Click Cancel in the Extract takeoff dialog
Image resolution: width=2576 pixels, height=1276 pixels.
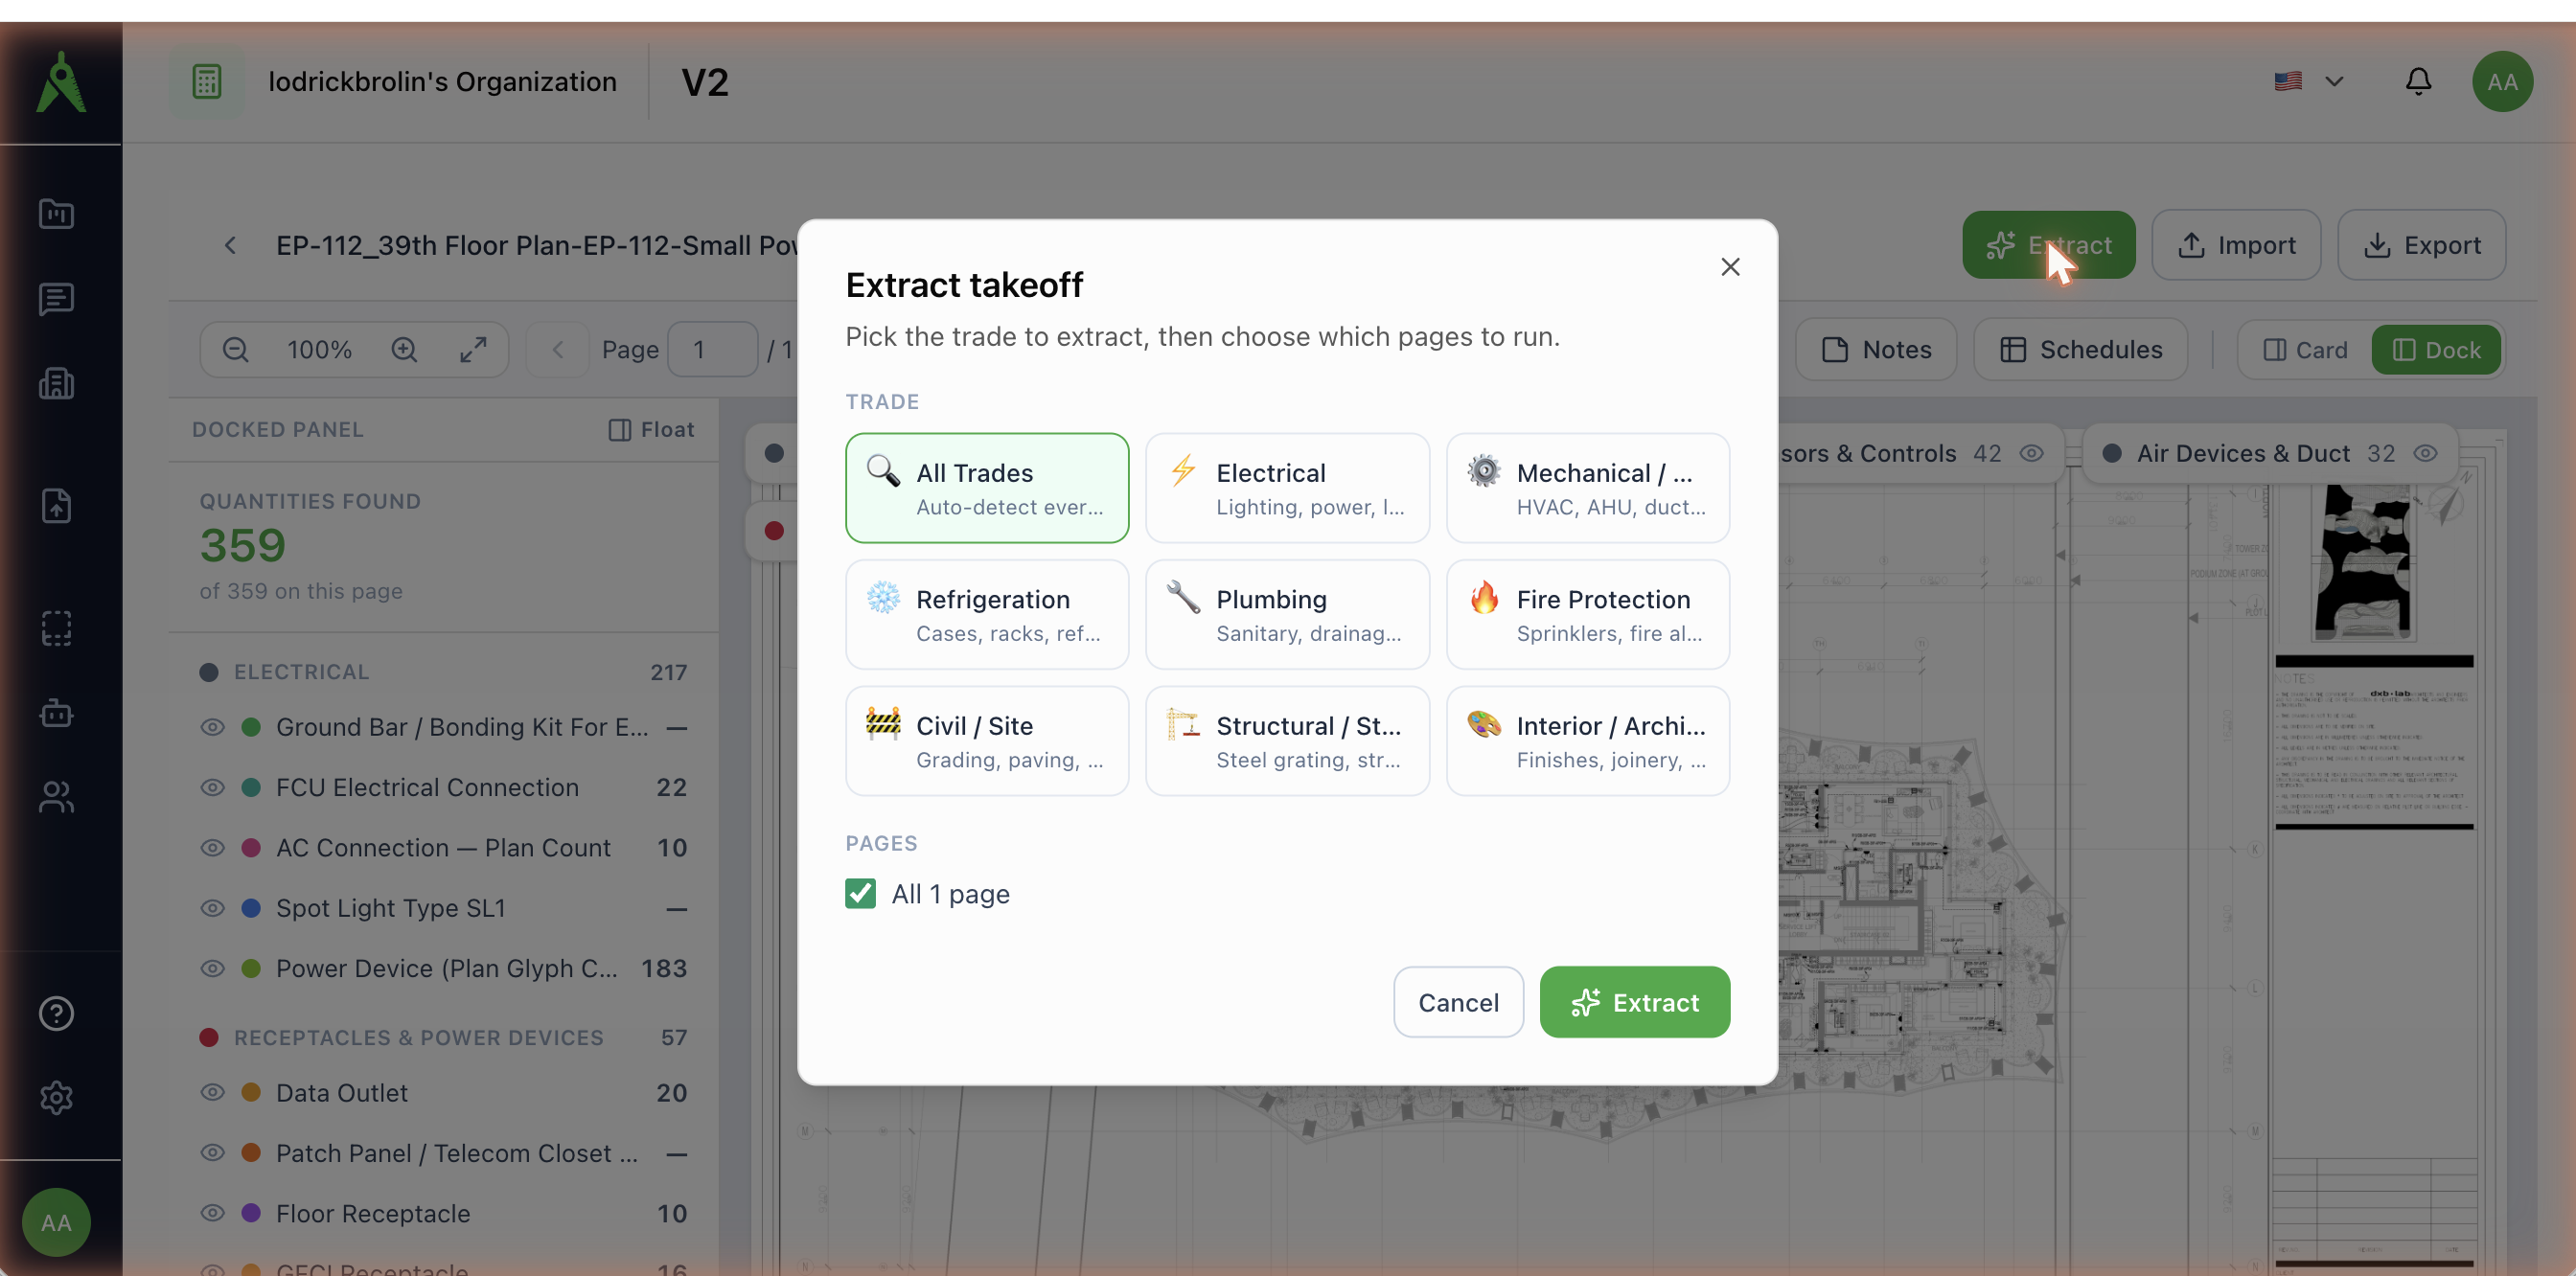(1458, 1002)
